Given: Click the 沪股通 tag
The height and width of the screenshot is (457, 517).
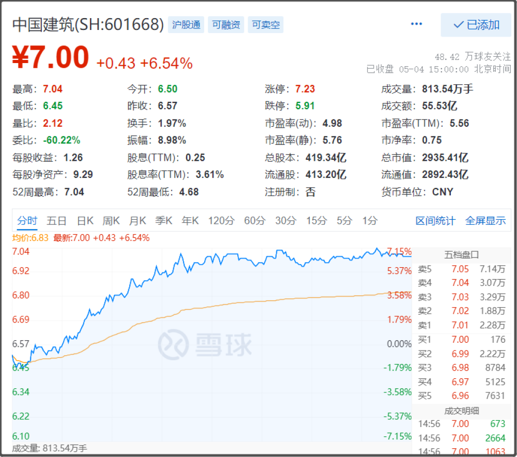Looking at the screenshot, I should coord(186,25).
